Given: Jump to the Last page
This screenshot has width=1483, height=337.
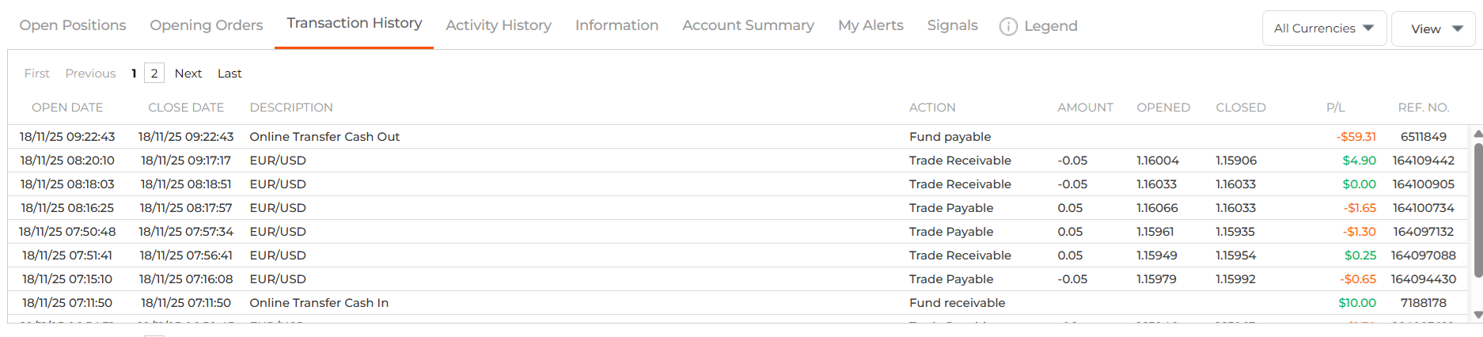Looking at the screenshot, I should tap(229, 74).
